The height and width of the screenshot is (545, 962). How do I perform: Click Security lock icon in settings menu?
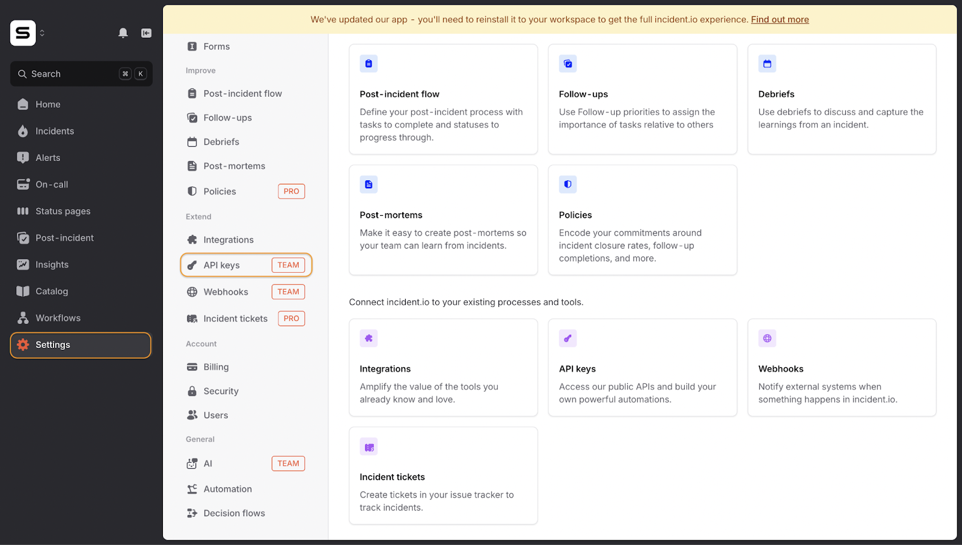click(x=192, y=391)
